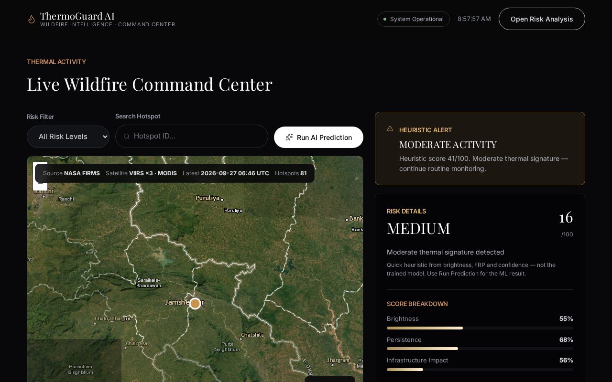
Task: Click the Satellite VIIRS ×3 · MODIS label
Action: [141, 173]
